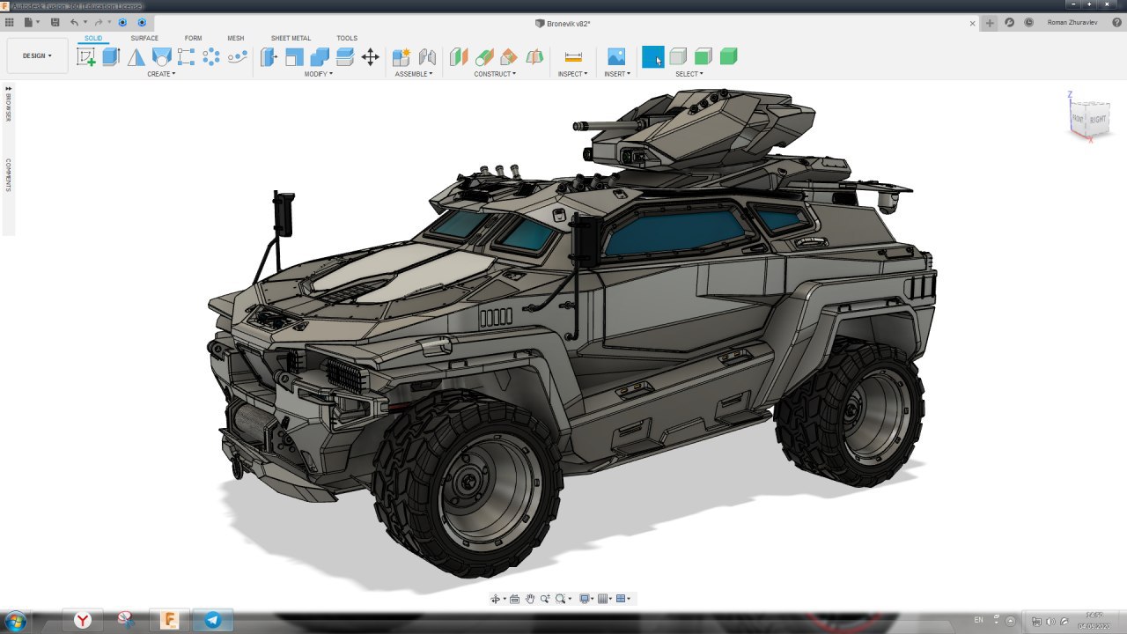Toggle the grey box selection filter

(x=678, y=57)
